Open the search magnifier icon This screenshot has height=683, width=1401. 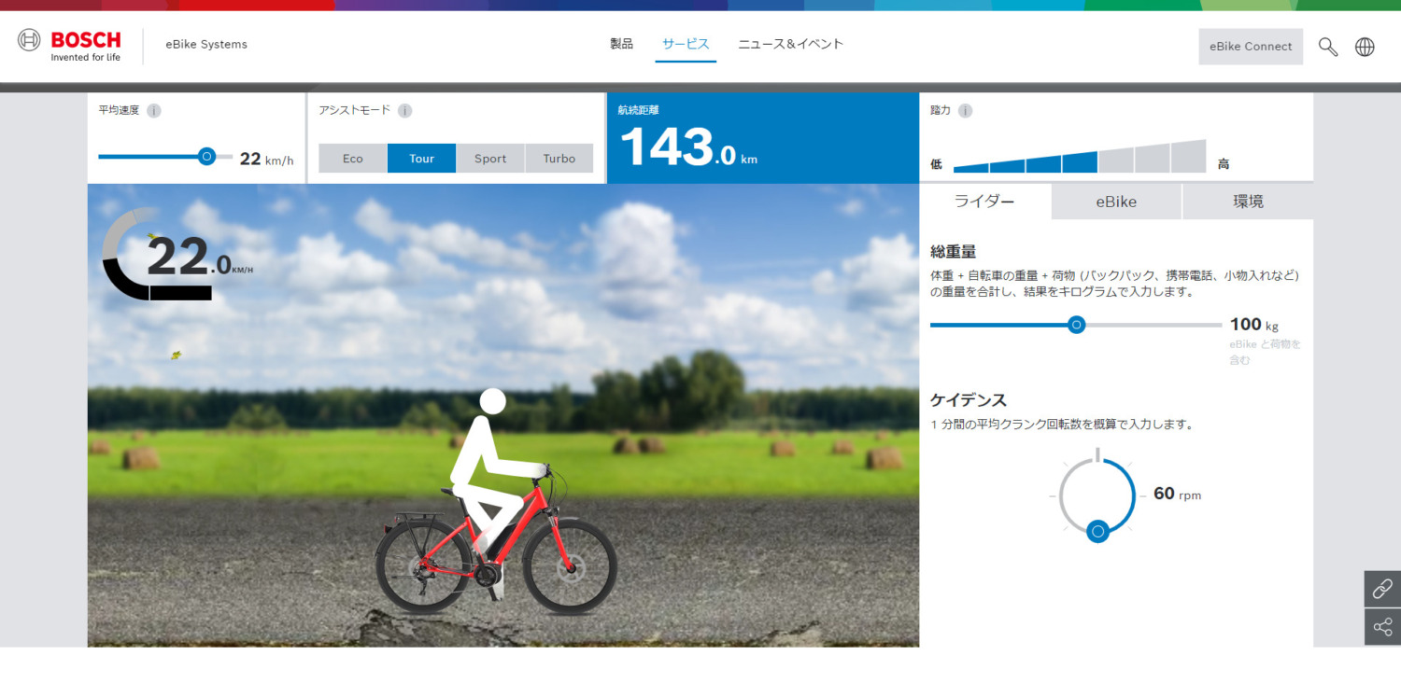pos(1327,47)
